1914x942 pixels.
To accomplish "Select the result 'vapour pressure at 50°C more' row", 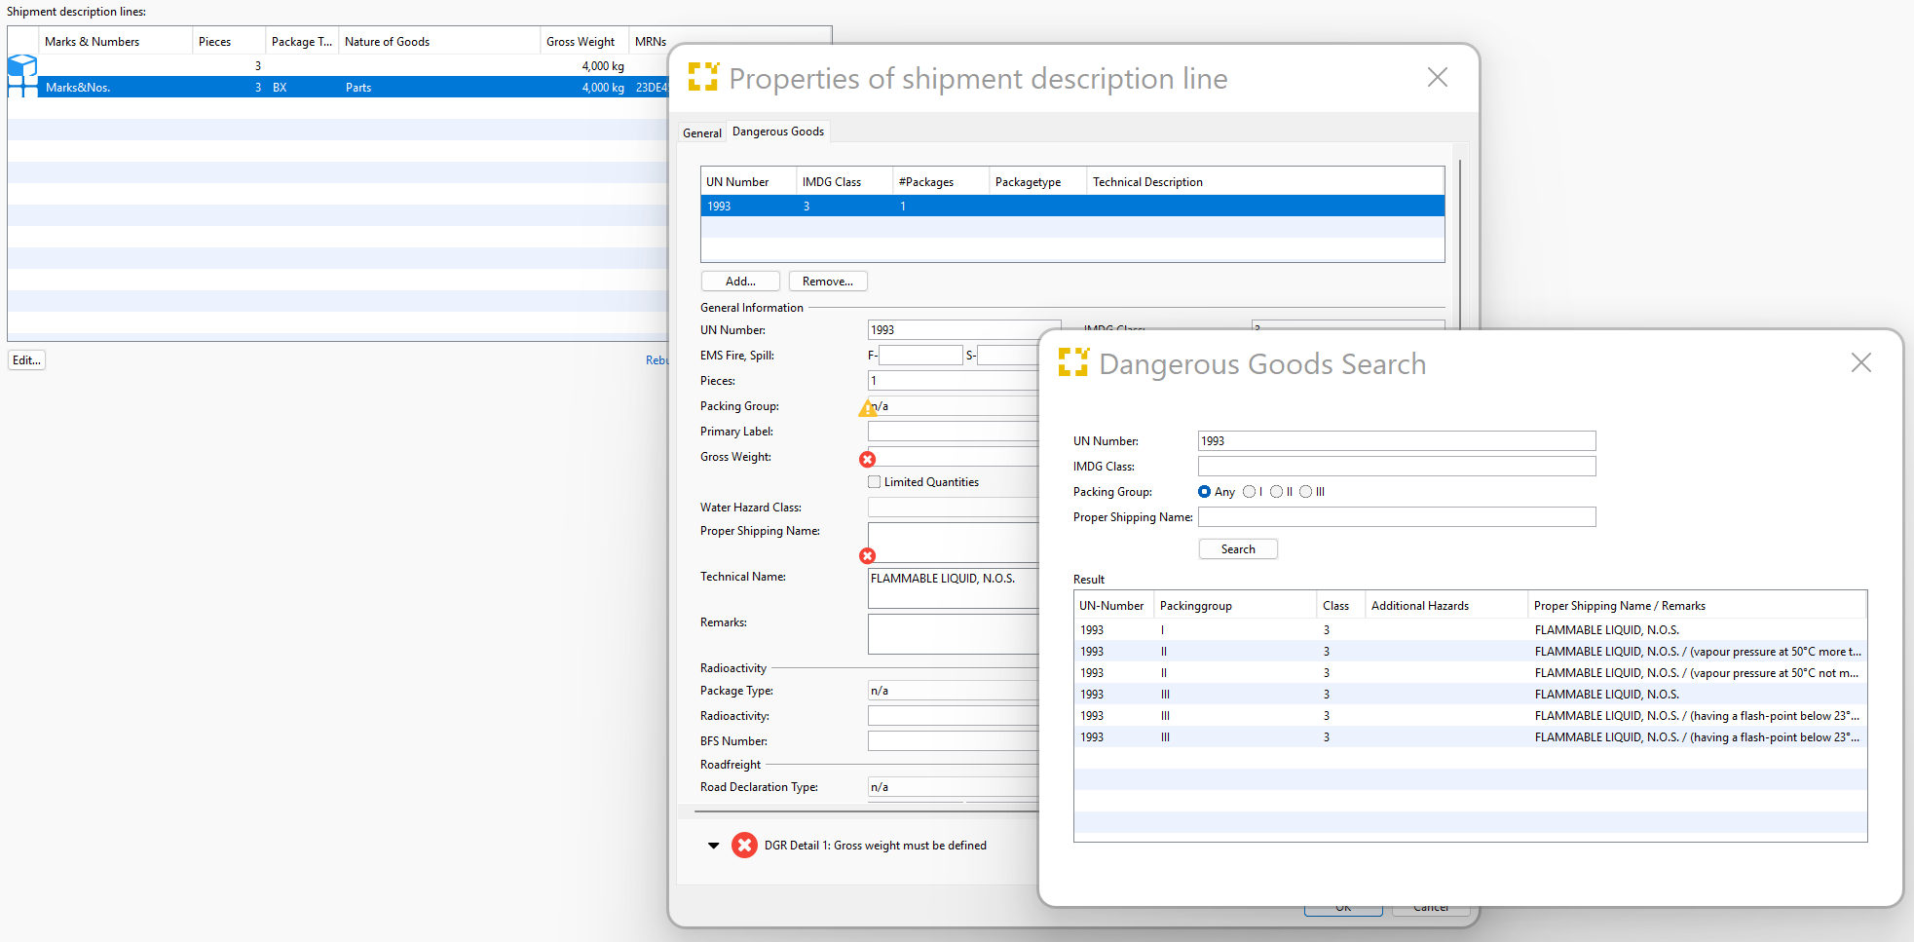I will pos(1471,652).
